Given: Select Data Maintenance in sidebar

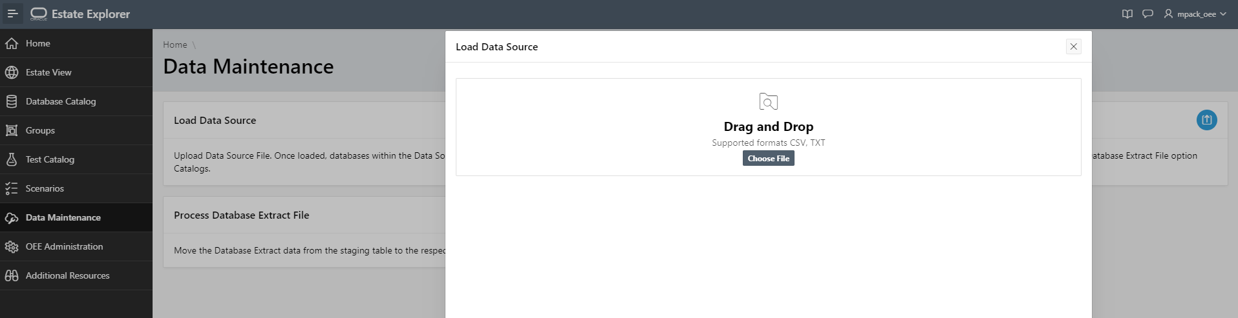Looking at the screenshot, I should 76,217.
